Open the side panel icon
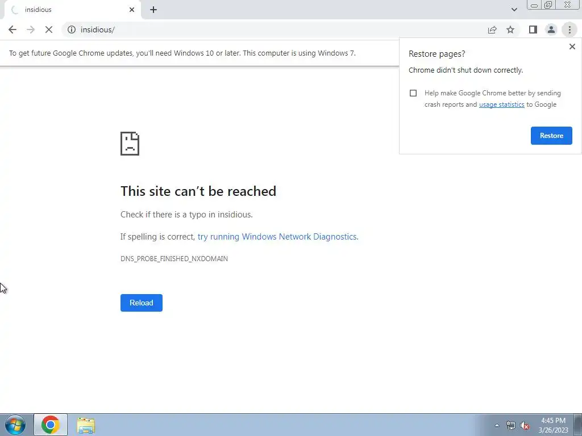Image resolution: width=582 pixels, height=436 pixels. [x=533, y=30]
